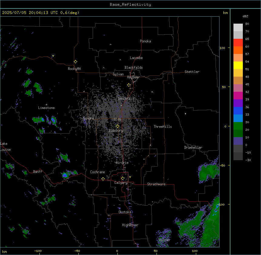Viewport: 261px width, 255px height.
Task: Select the Drumheller label
Action: click(x=193, y=147)
